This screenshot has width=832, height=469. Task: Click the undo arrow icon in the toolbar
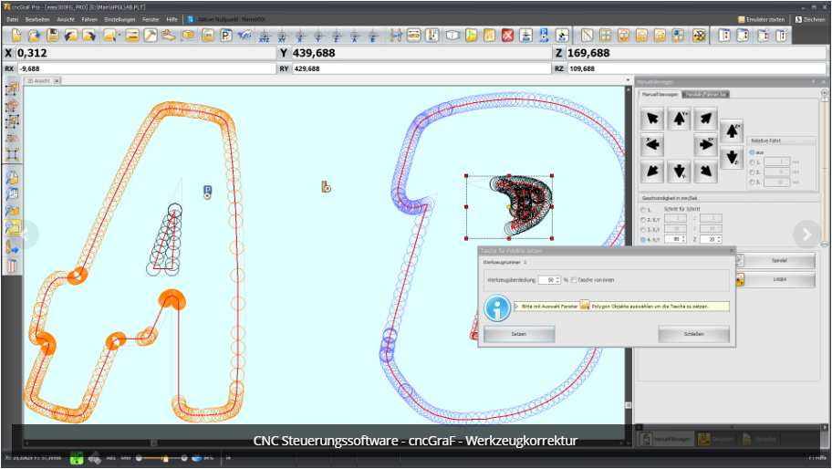70,35
